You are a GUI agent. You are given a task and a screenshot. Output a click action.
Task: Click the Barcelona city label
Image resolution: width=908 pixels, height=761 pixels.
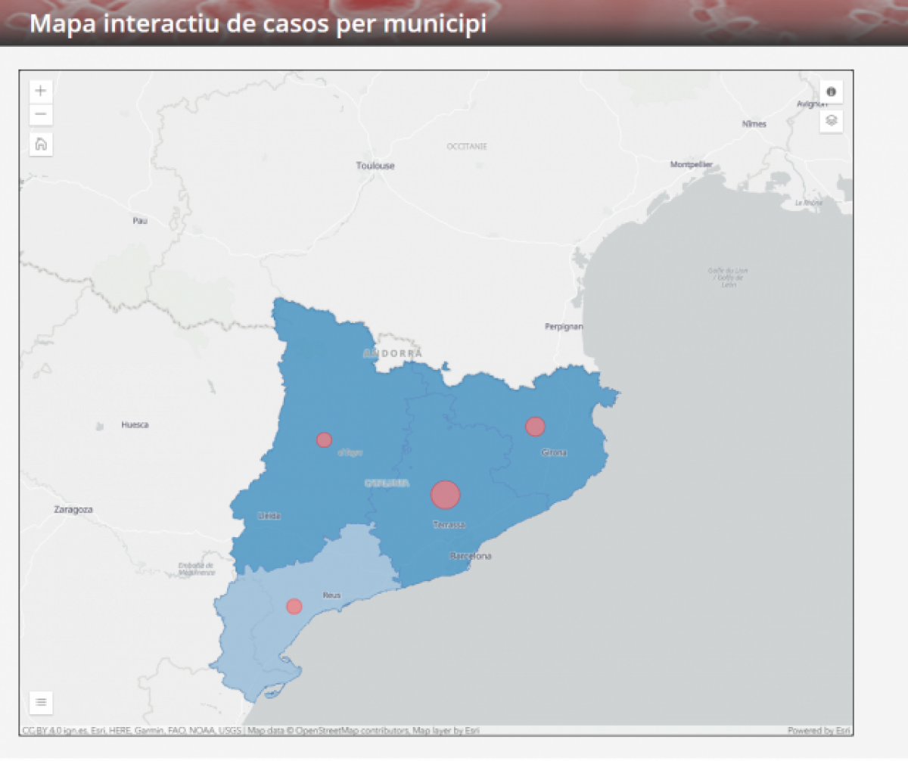(x=471, y=556)
